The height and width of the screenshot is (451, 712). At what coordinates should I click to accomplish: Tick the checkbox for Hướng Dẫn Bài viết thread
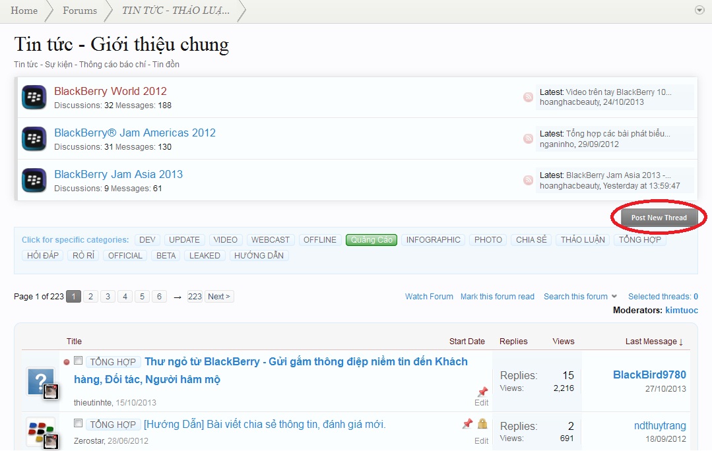pos(78,423)
